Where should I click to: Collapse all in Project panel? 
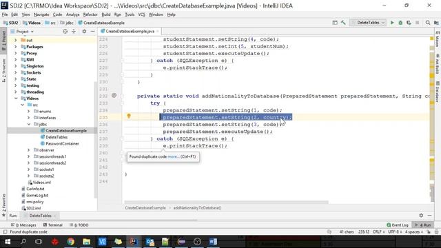74,32
